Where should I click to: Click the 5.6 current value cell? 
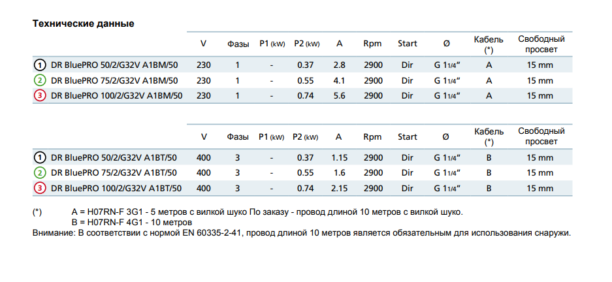[x=338, y=96]
